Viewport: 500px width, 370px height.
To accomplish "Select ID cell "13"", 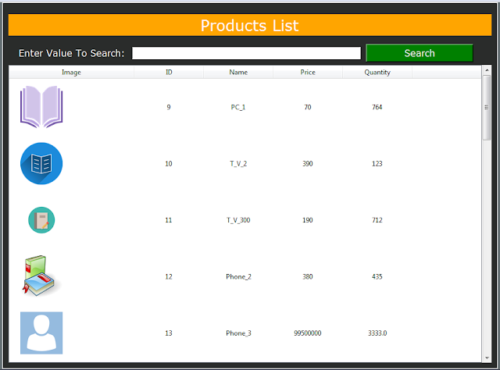I will point(169,333).
